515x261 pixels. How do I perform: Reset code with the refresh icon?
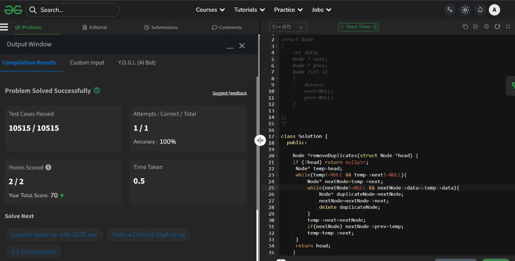[497, 27]
